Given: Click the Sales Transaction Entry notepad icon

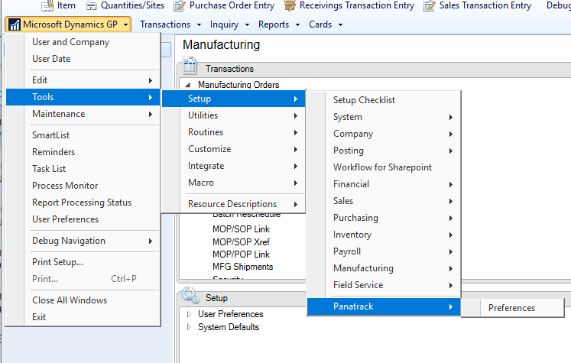Looking at the screenshot, I should tap(430, 5).
